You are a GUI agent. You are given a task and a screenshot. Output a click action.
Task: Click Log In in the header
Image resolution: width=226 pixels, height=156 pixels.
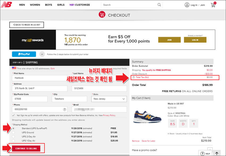click(x=194, y=5)
